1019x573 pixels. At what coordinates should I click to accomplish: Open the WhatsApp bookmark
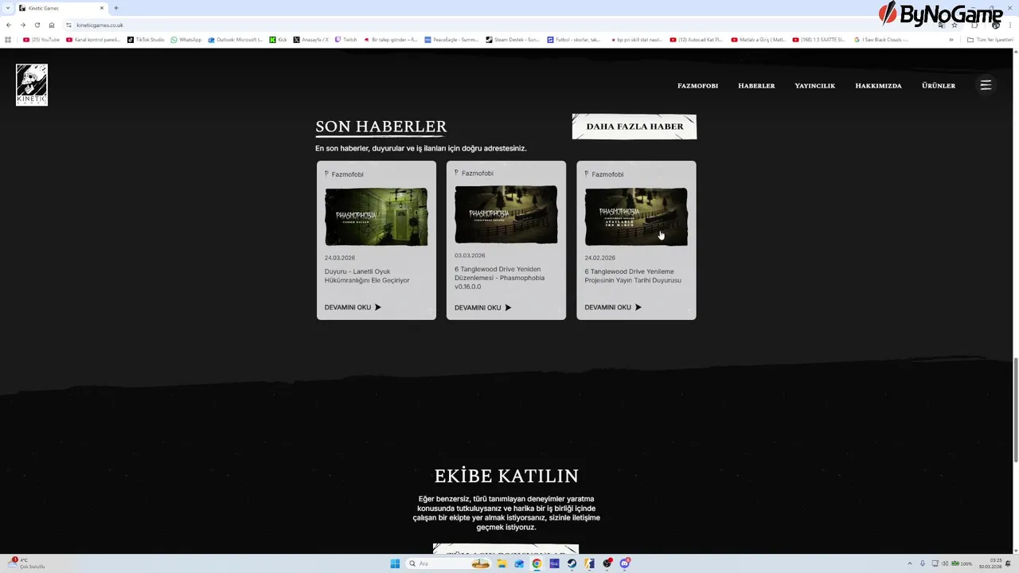point(186,39)
